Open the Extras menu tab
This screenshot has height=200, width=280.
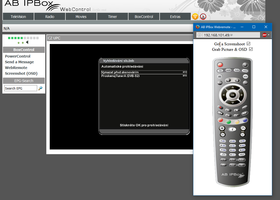(x=175, y=16)
